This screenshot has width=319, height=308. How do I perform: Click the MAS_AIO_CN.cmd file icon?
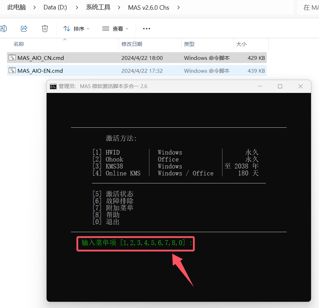[12, 58]
